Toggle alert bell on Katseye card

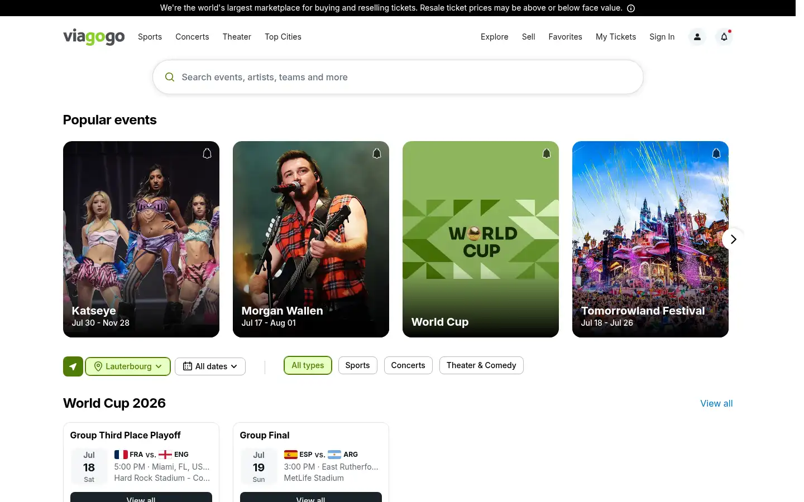click(207, 153)
